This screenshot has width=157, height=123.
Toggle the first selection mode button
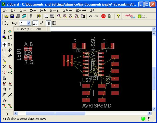[x=49, y=23]
